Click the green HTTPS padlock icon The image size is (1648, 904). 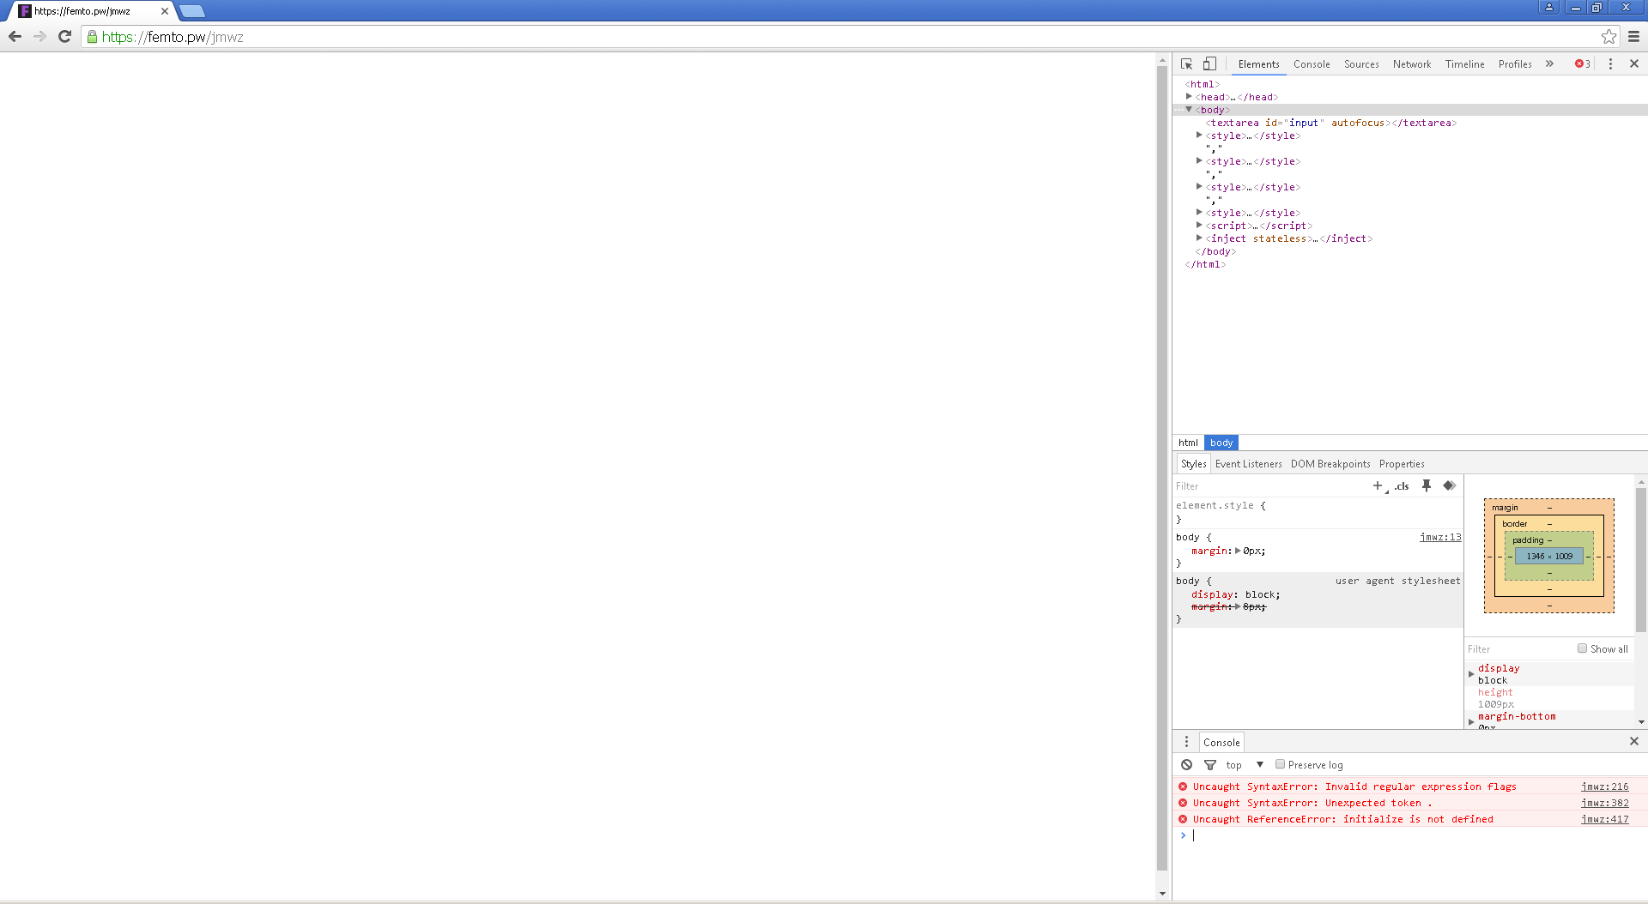tap(93, 37)
